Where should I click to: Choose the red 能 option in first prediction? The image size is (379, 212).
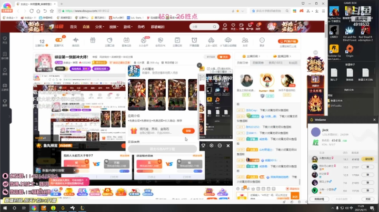pos(76,164)
